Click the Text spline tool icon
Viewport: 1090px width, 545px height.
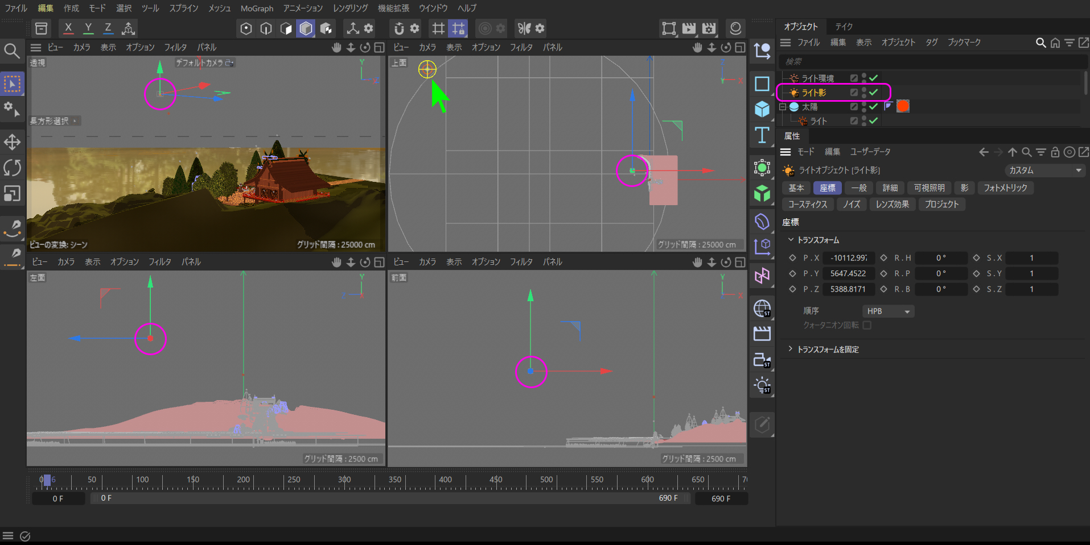point(762,135)
